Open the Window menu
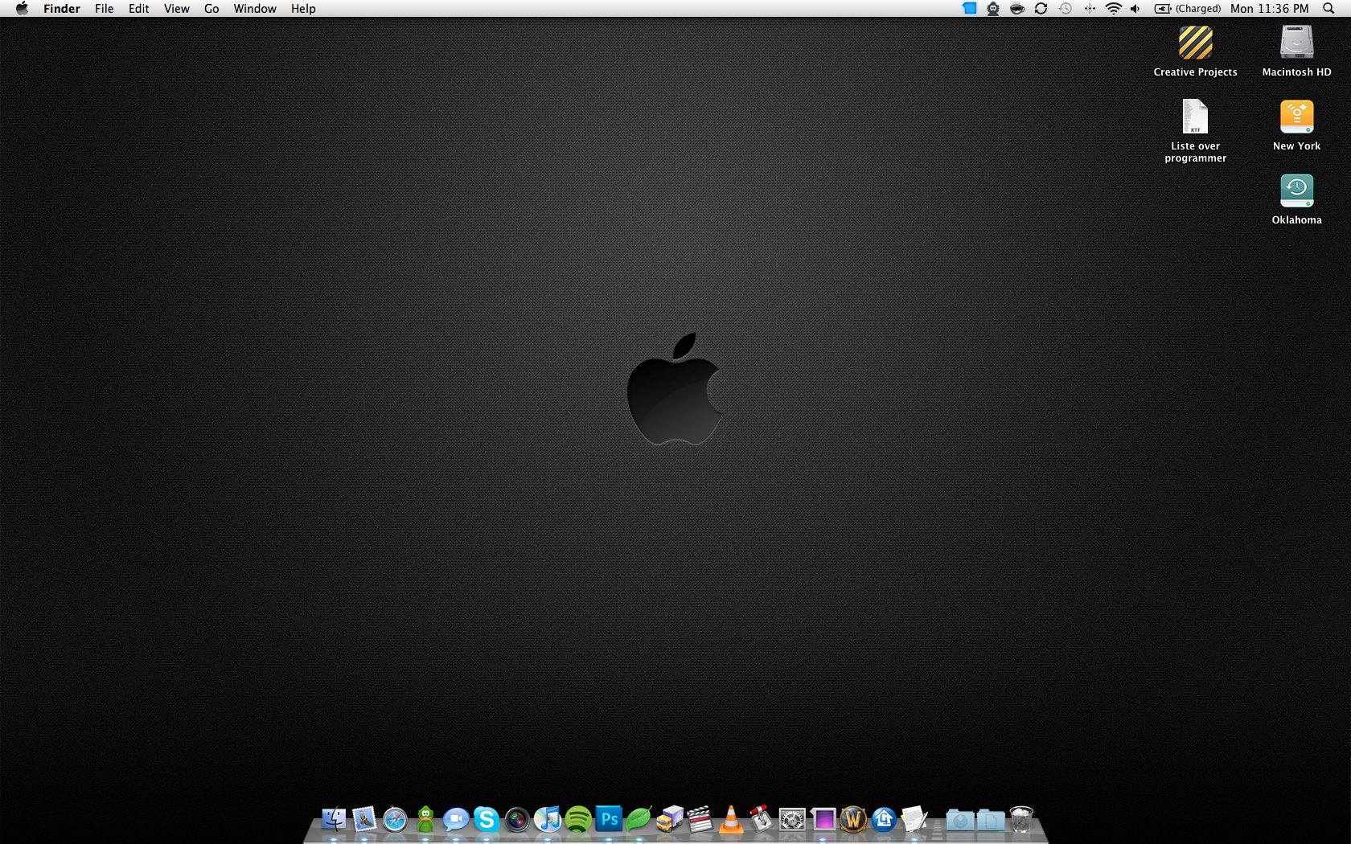The width and height of the screenshot is (1351, 844). 255,8
